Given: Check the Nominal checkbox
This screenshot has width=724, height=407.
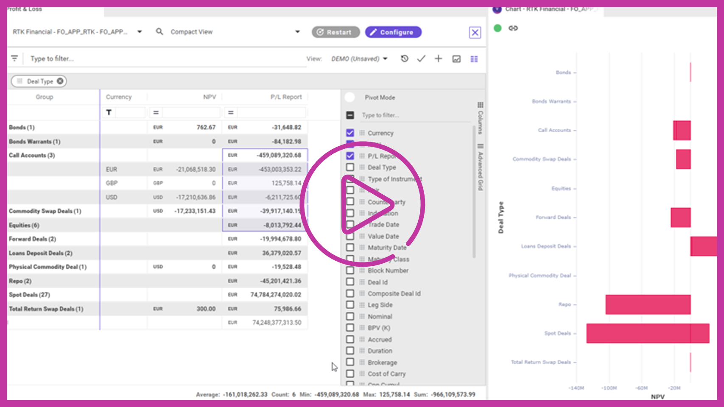Looking at the screenshot, I should [x=350, y=316].
